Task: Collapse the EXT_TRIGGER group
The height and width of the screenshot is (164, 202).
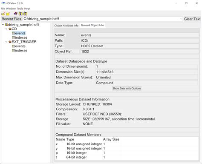Action: pyautogui.click(x=6, y=42)
